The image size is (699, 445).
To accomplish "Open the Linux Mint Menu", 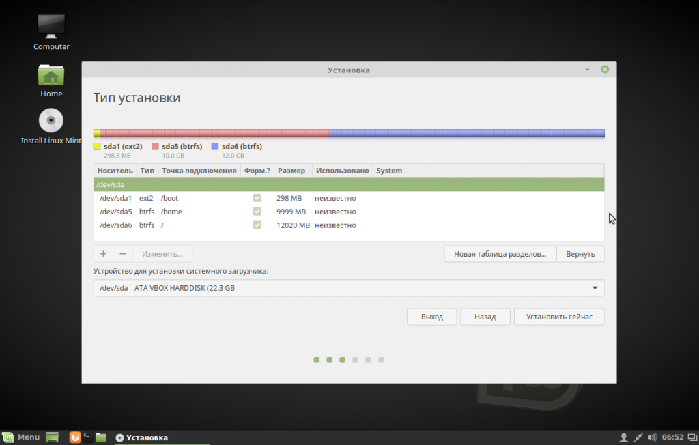I will click(x=21, y=437).
